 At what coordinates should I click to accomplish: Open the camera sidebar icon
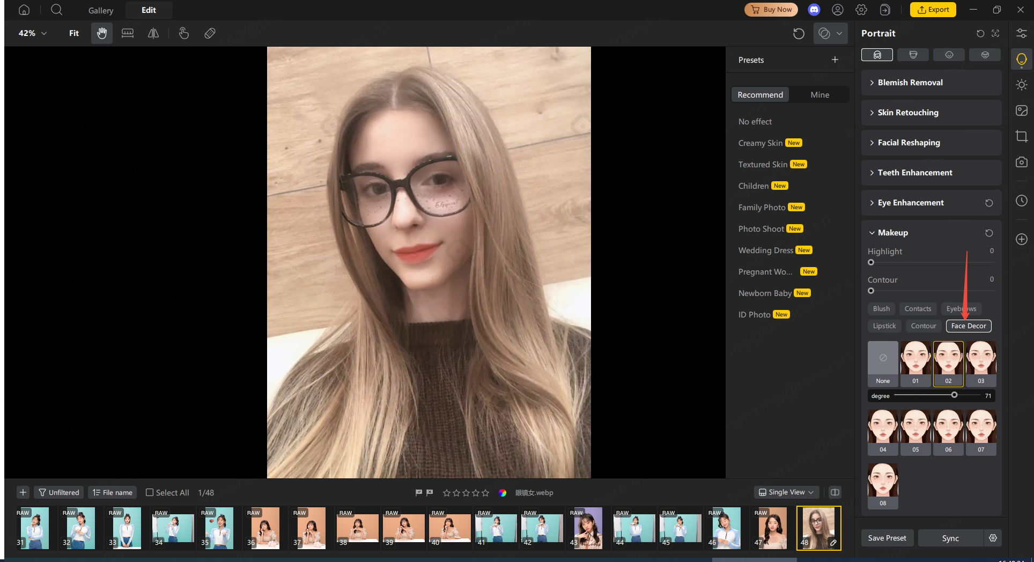coord(1022,162)
